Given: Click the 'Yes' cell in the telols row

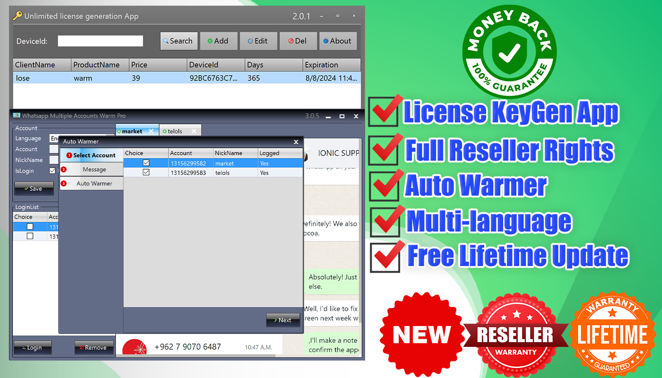Looking at the screenshot, I should [x=280, y=172].
